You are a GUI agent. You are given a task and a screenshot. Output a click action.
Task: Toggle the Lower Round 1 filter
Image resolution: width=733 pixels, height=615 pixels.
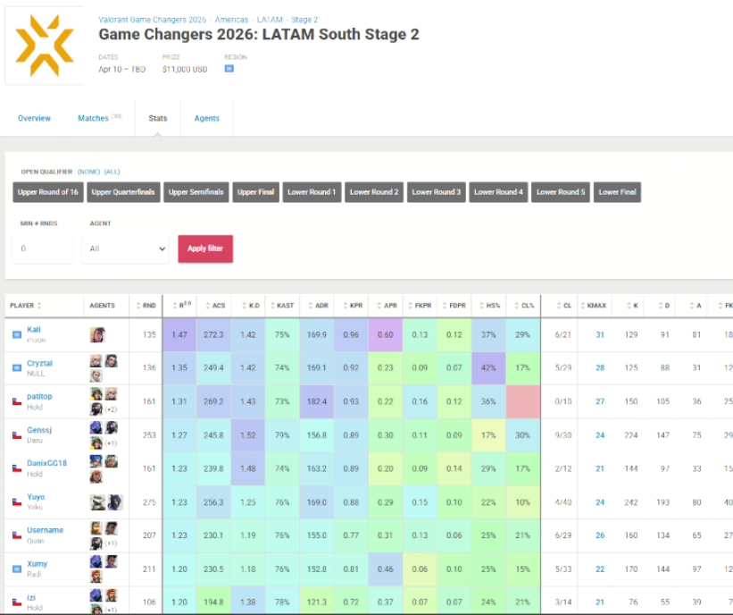click(312, 192)
